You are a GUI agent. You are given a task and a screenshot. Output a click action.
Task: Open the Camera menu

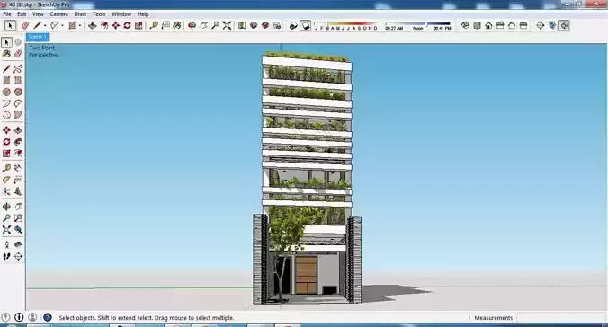(59, 14)
